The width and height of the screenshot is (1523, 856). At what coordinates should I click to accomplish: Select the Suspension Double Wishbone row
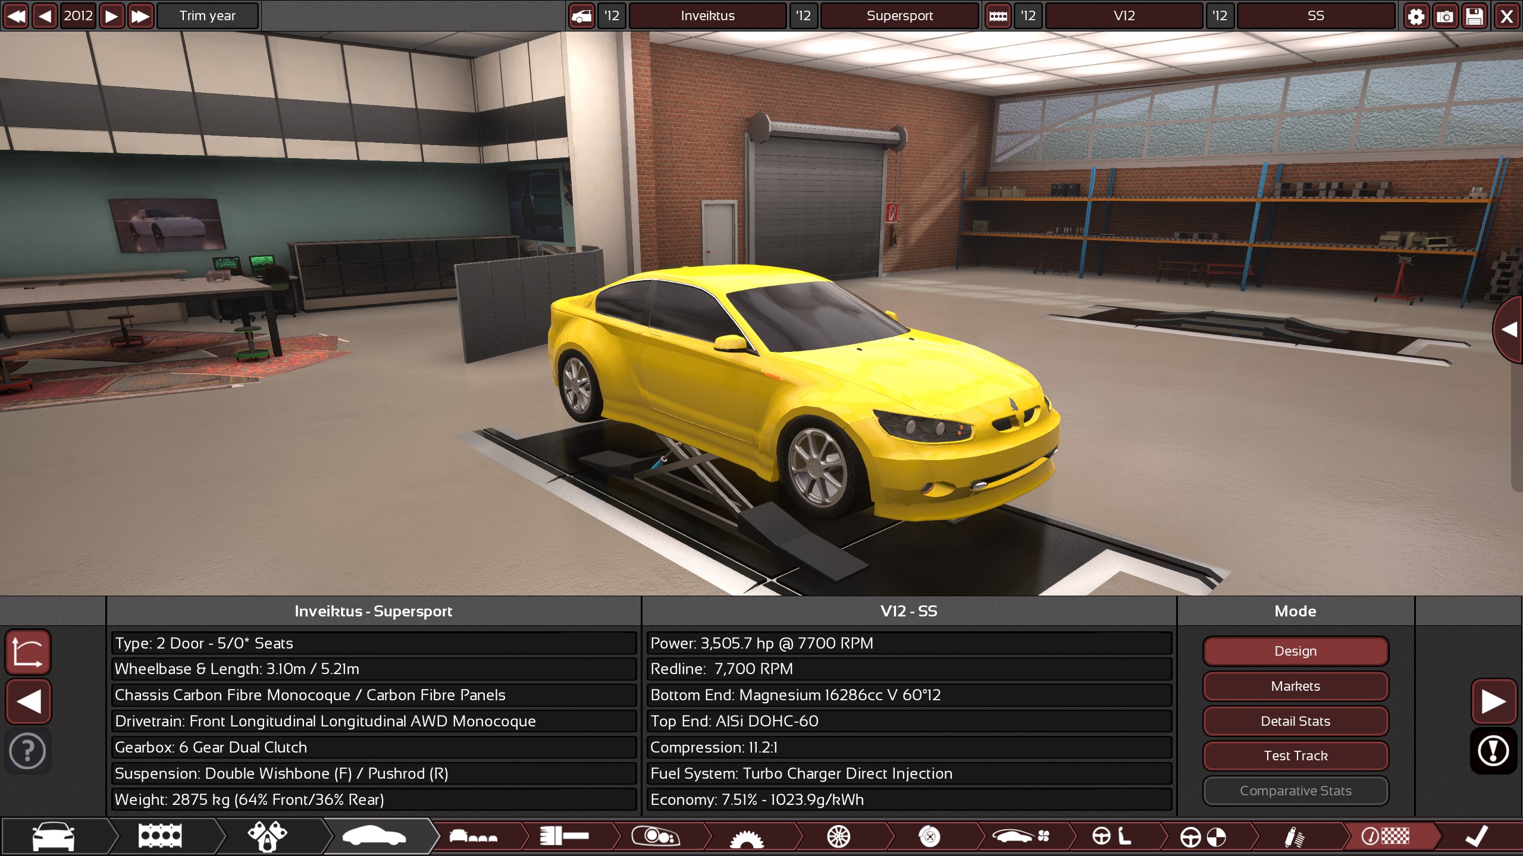(374, 773)
